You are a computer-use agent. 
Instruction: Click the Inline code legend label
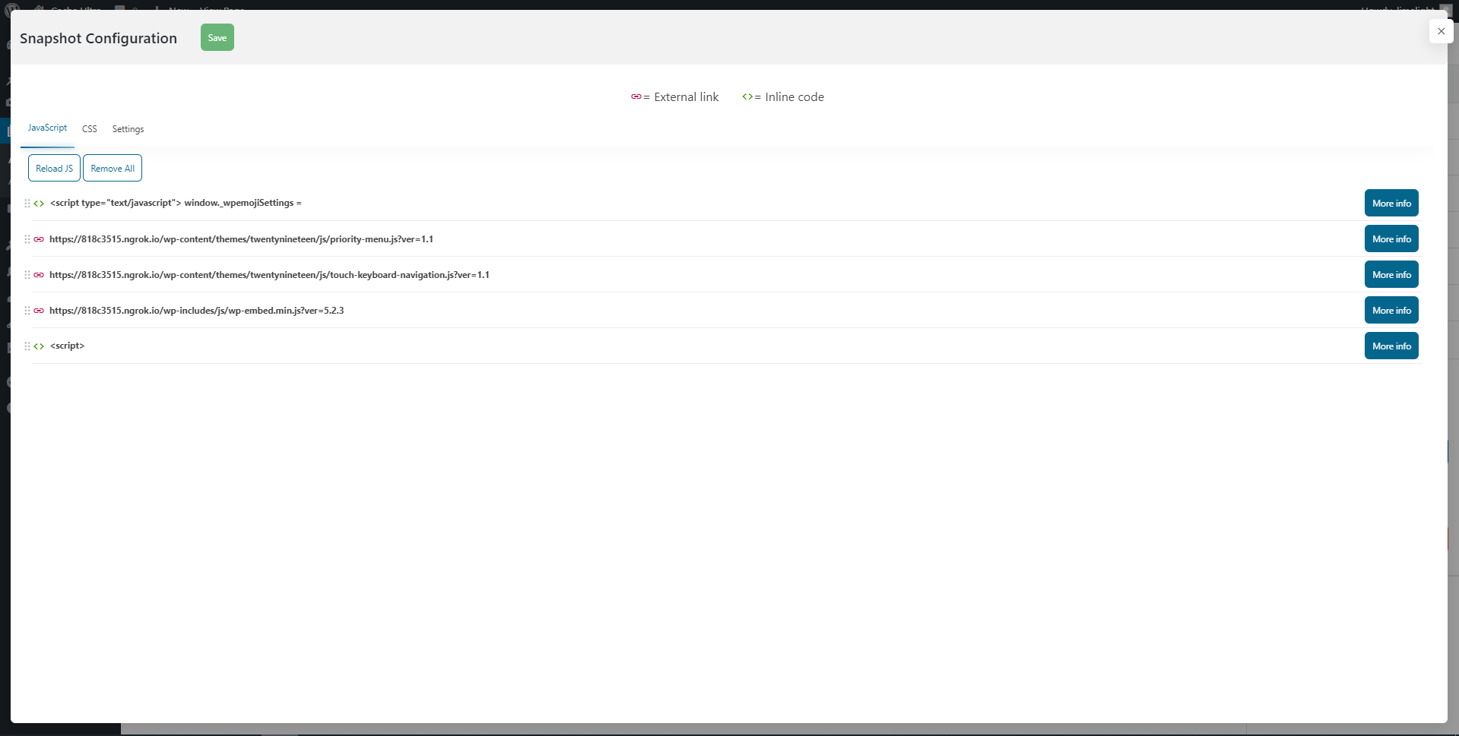pyautogui.click(x=795, y=96)
